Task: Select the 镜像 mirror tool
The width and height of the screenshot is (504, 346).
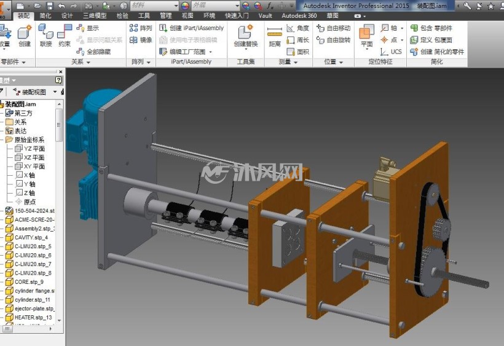Action: click(x=141, y=40)
